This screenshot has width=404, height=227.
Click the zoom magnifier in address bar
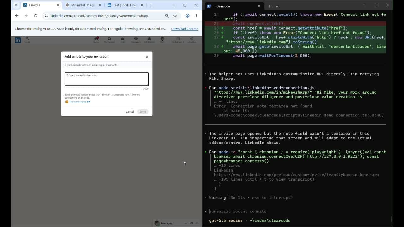pos(167,16)
